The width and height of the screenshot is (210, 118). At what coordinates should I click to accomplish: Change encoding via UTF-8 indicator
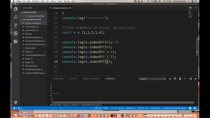pos(140,108)
